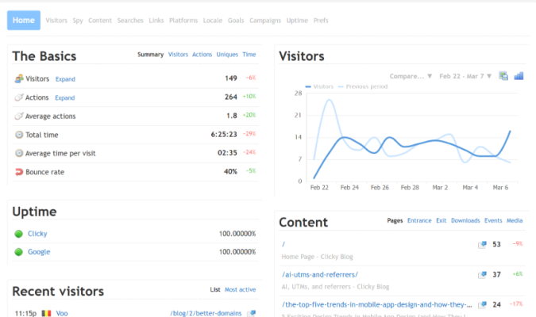The height and width of the screenshot is (317, 536).
Task: Click the green status dot beside Clicky
Action: 18,234
